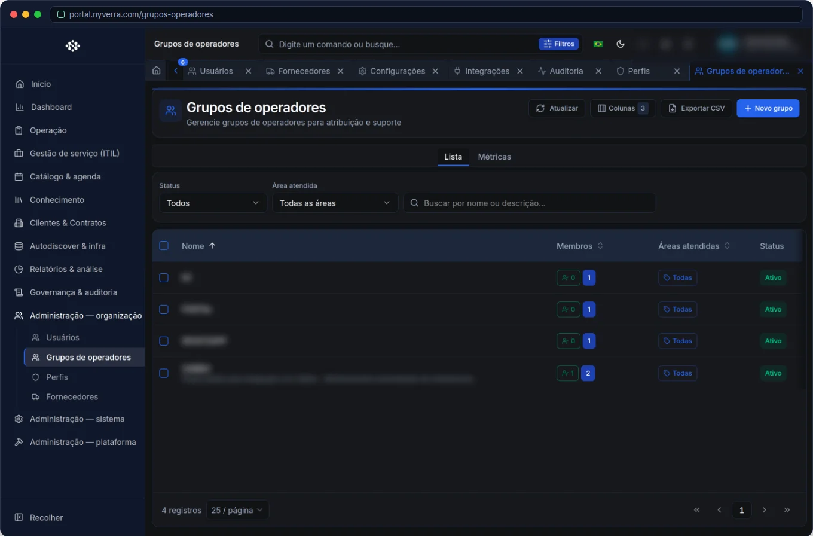The image size is (813, 537).
Task: Check the second group row checkbox
Action: coord(164,310)
